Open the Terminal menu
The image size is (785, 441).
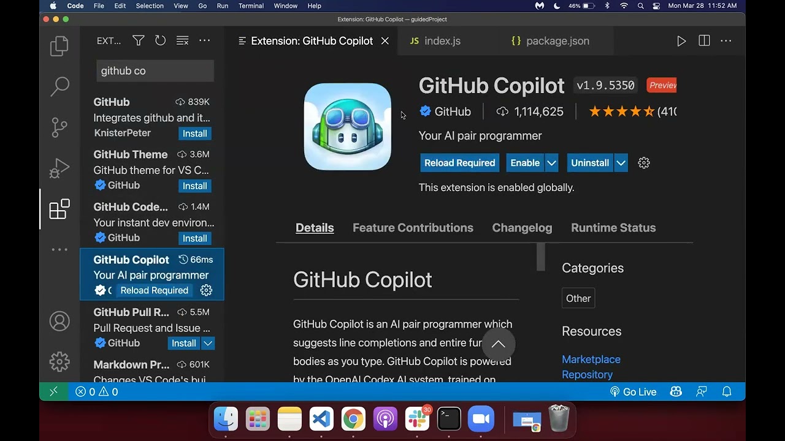pyautogui.click(x=251, y=6)
